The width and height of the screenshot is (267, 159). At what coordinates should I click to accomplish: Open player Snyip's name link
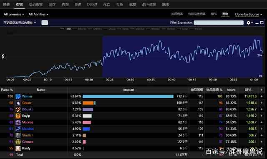pyautogui.click(x=26, y=116)
